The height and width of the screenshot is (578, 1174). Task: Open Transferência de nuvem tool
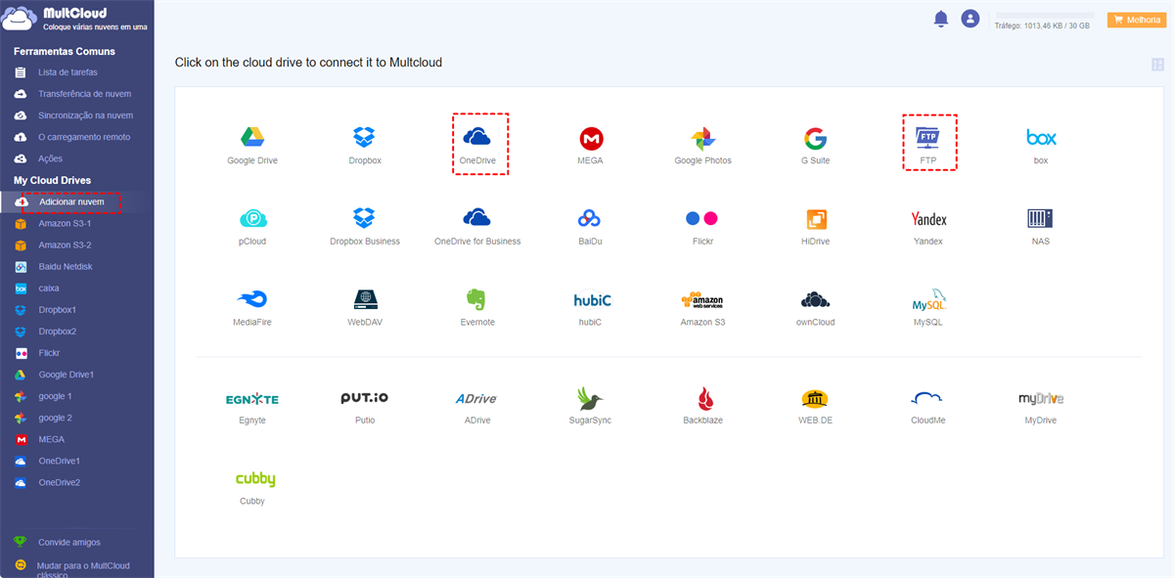(84, 94)
